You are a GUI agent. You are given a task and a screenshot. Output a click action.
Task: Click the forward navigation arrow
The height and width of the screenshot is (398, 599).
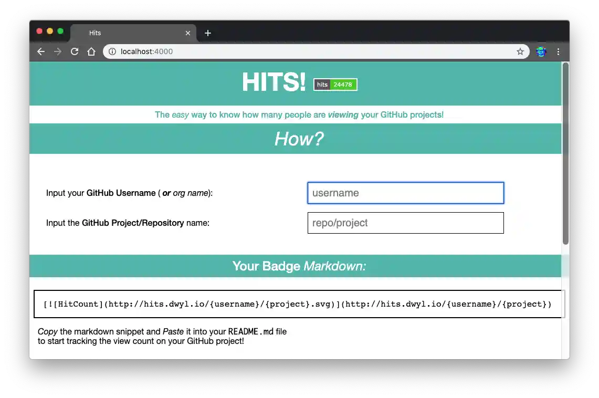(x=58, y=51)
